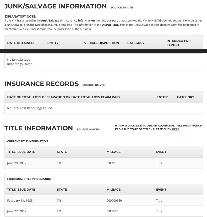Image resolution: width=207 pixels, height=217 pixels.
Task: Select the No Junk/Salvage Reportings Found text
Action: point(20,62)
